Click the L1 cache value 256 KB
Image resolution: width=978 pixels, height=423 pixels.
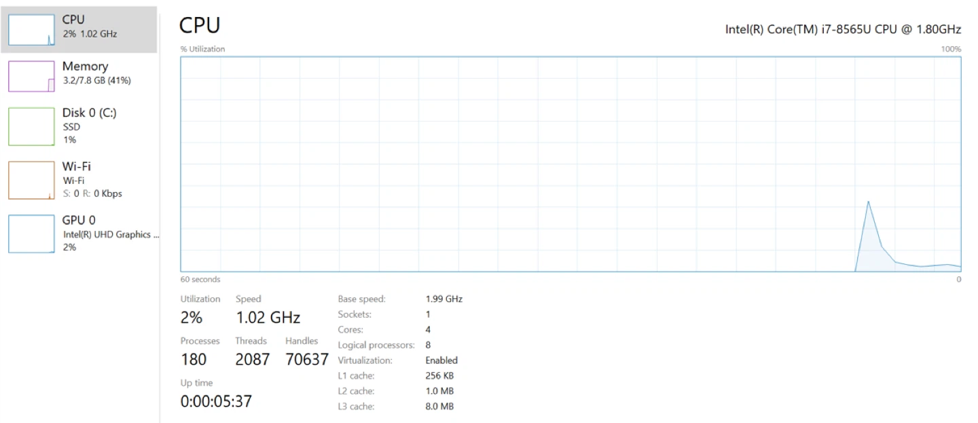pyautogui.click(x=439, y=375)
